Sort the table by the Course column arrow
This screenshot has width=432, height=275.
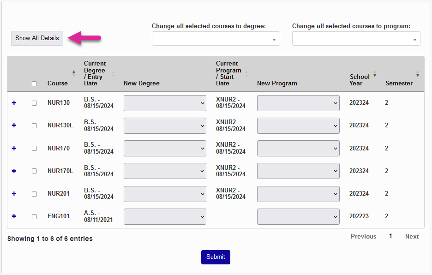[73, 73]
